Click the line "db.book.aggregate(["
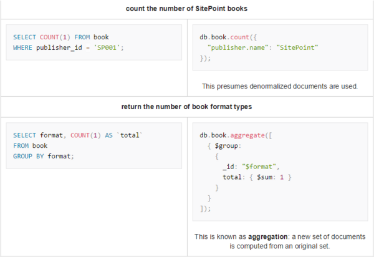 pyautogui.click(x=236, y=135)
